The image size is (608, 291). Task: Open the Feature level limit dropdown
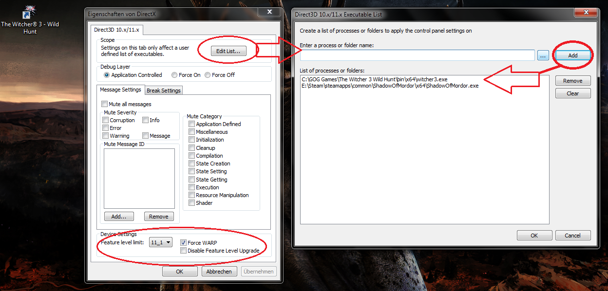pyautogui.click(x=161, y=242)
